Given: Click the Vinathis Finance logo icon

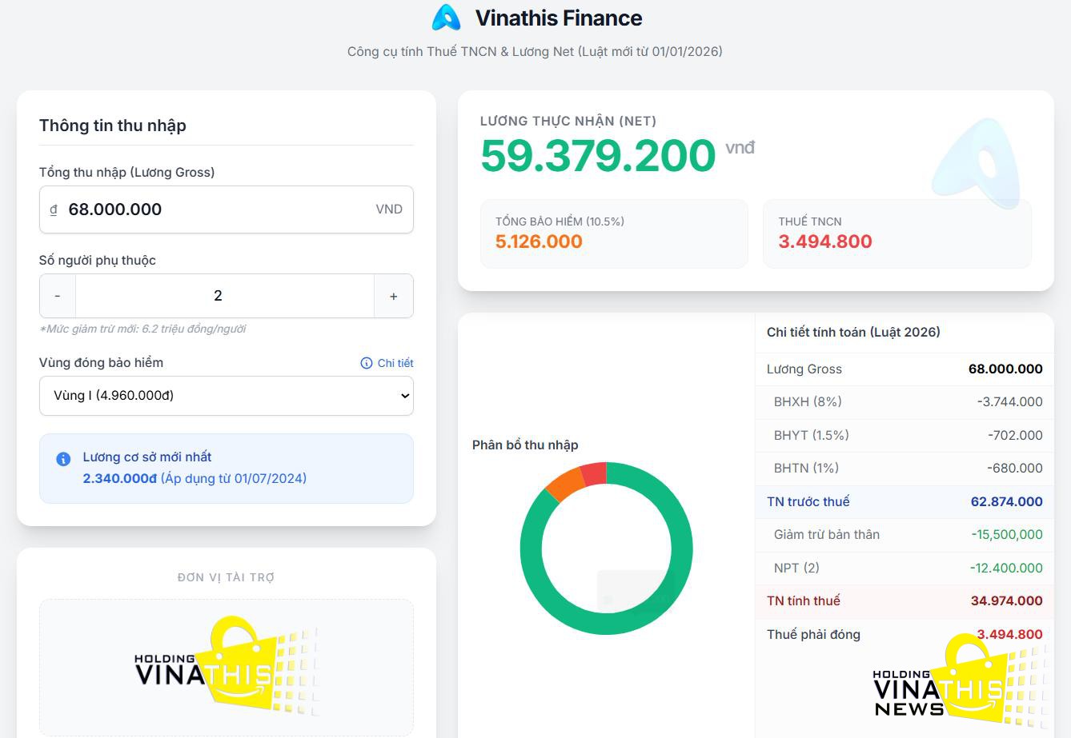Looking at the screenshot, I should (x=446, y=18).
